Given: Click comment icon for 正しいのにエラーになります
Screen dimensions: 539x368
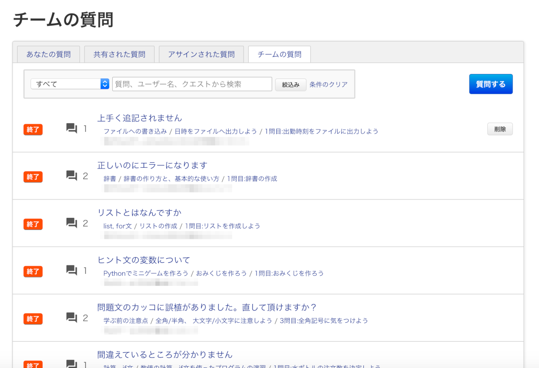Looking at the screenshot, I should (x=71, y=176).
